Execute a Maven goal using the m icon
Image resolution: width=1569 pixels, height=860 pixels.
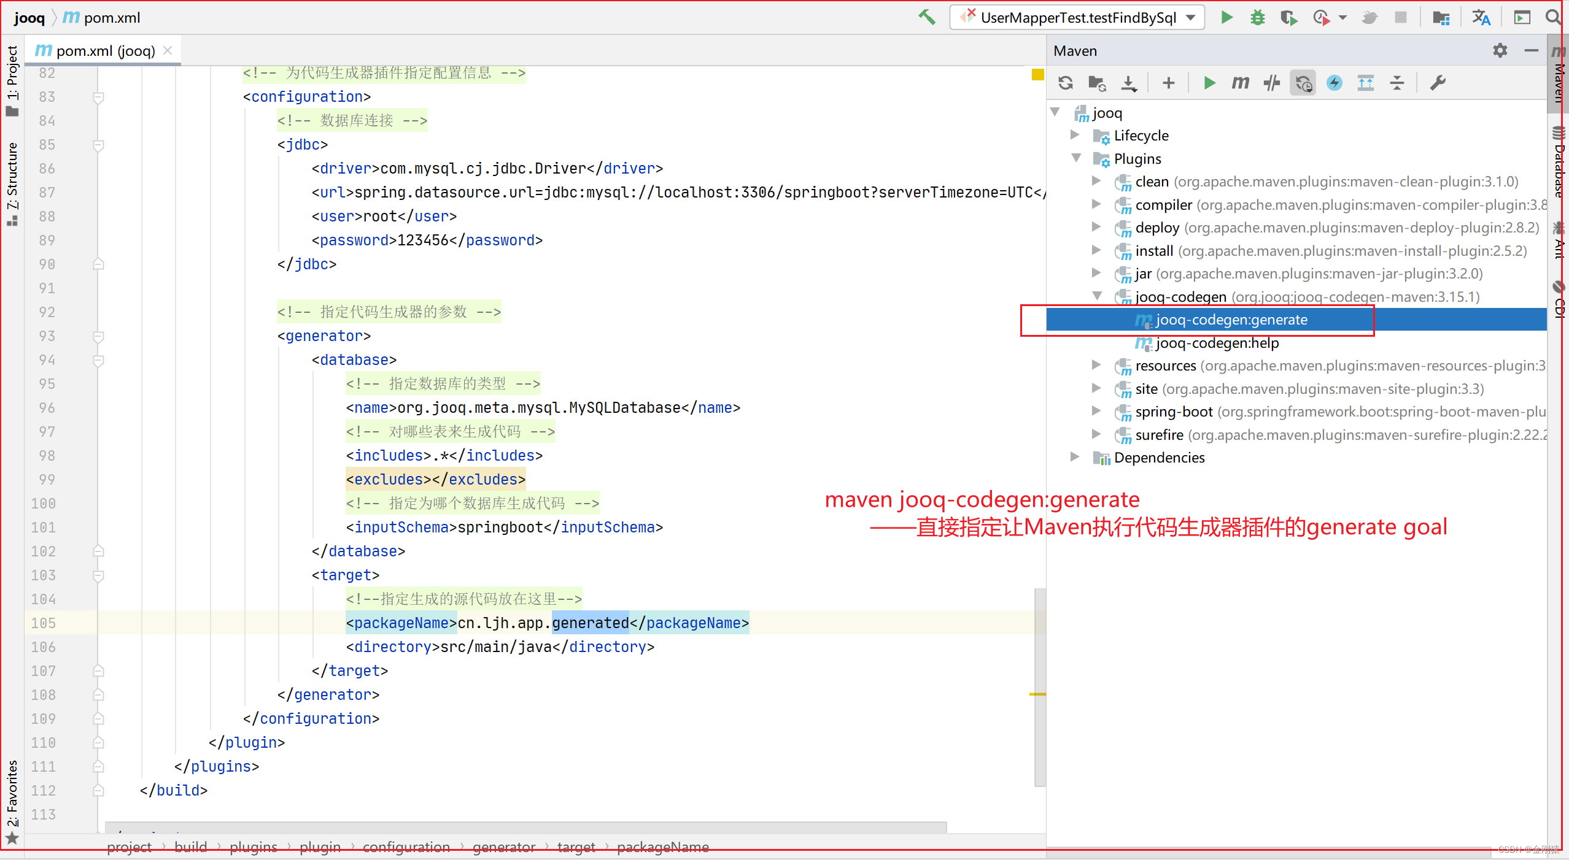coord(1239,83)
